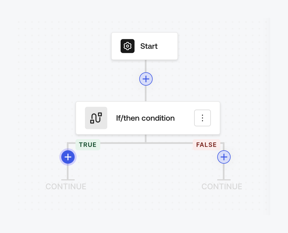Open the three-dot menu on If/then condition
288x233 pixels.
(x=202, y=118)
